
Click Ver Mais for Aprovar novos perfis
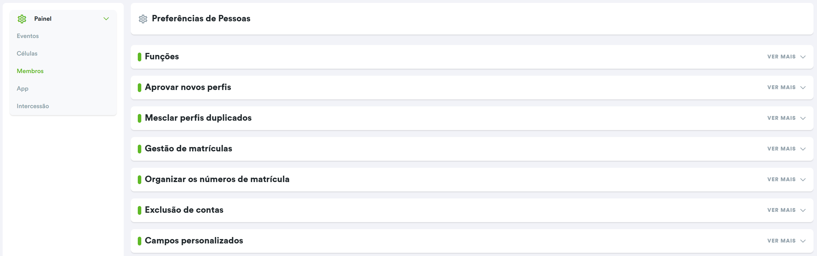781,87
